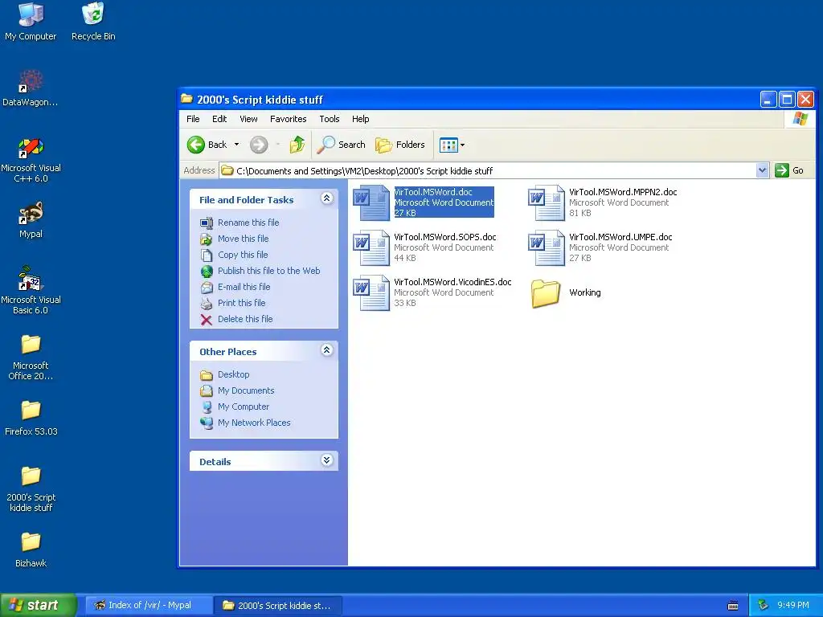823x617 pixels.
Task: Open the Edit menu
Action: pyautogui.click(x=219, y=119)
